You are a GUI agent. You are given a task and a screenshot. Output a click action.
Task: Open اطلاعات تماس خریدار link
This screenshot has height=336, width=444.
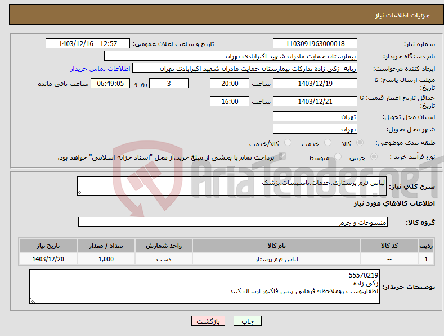(x=100, y=69)
